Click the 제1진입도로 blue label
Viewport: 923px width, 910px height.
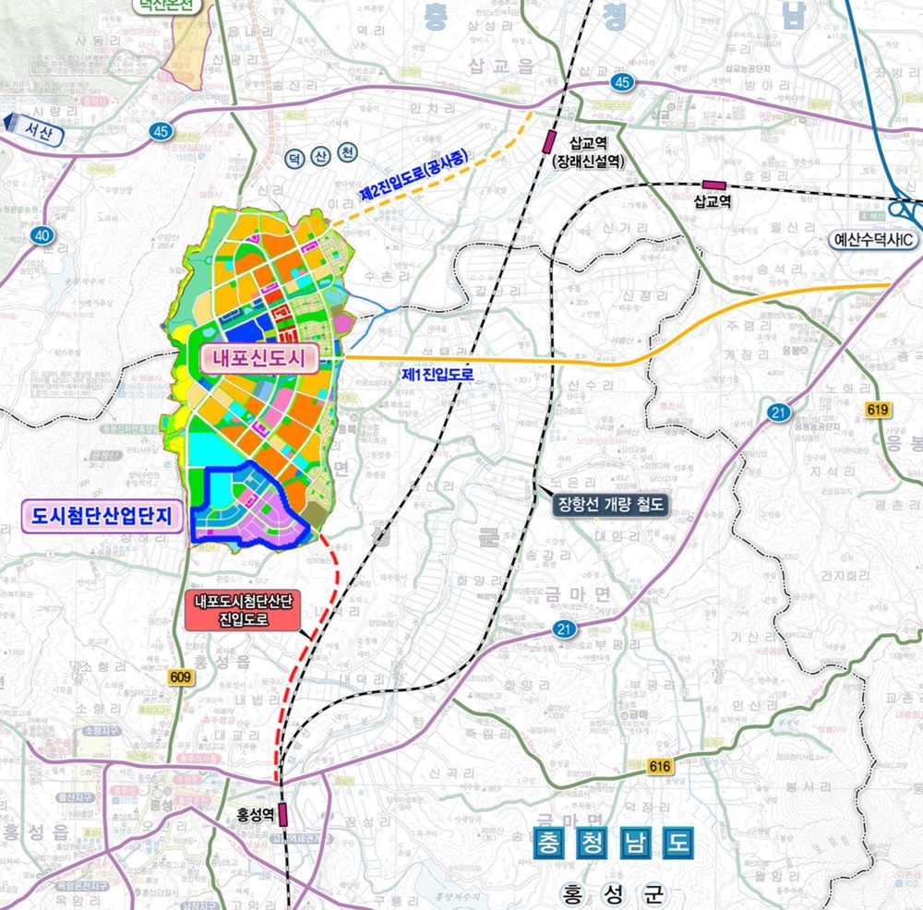pos(438,374)
